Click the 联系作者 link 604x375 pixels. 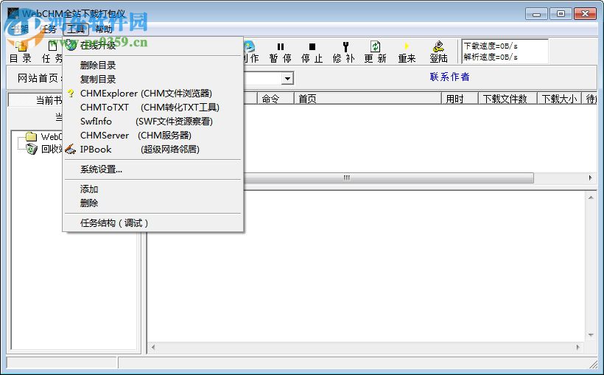tap(449, 77)
